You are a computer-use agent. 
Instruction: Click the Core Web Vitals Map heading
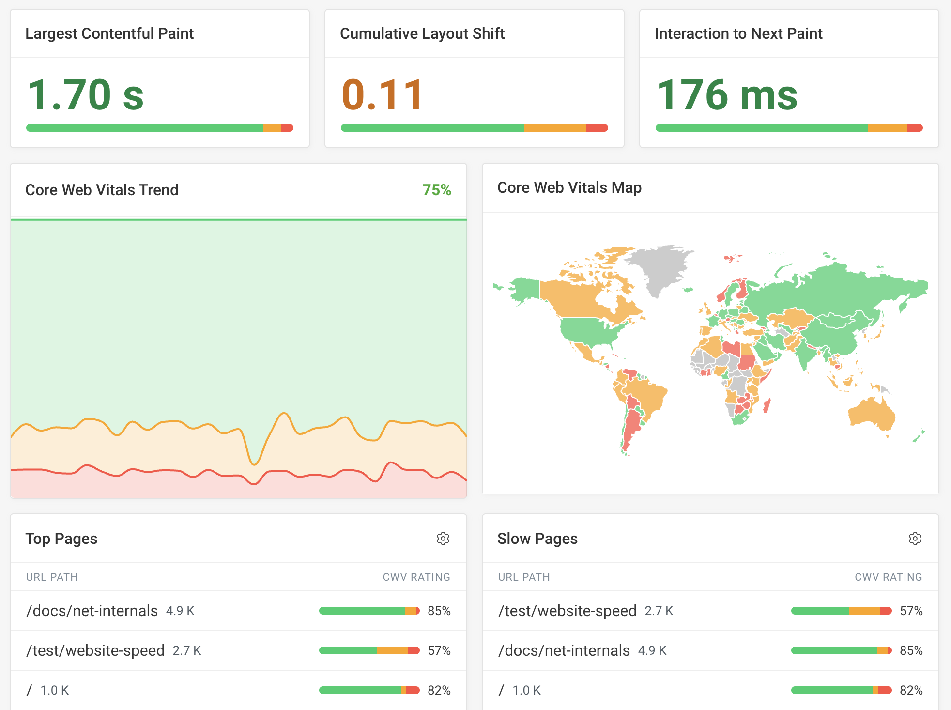coord(569,187)
